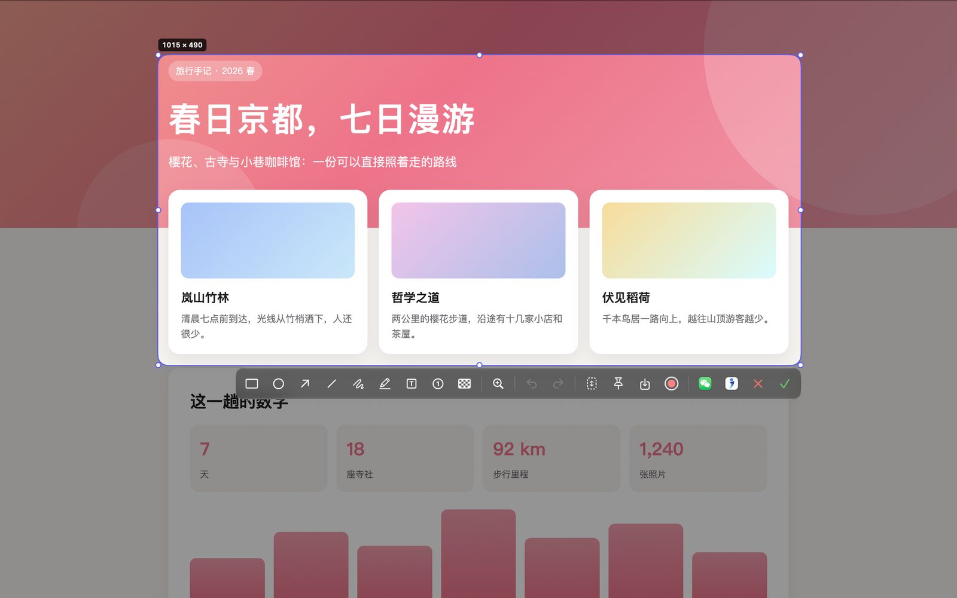Click the 1015 × 490 selection size label
Image resolution: width=957 pixels, height=598 pixels.
click(x=182, y=45)
